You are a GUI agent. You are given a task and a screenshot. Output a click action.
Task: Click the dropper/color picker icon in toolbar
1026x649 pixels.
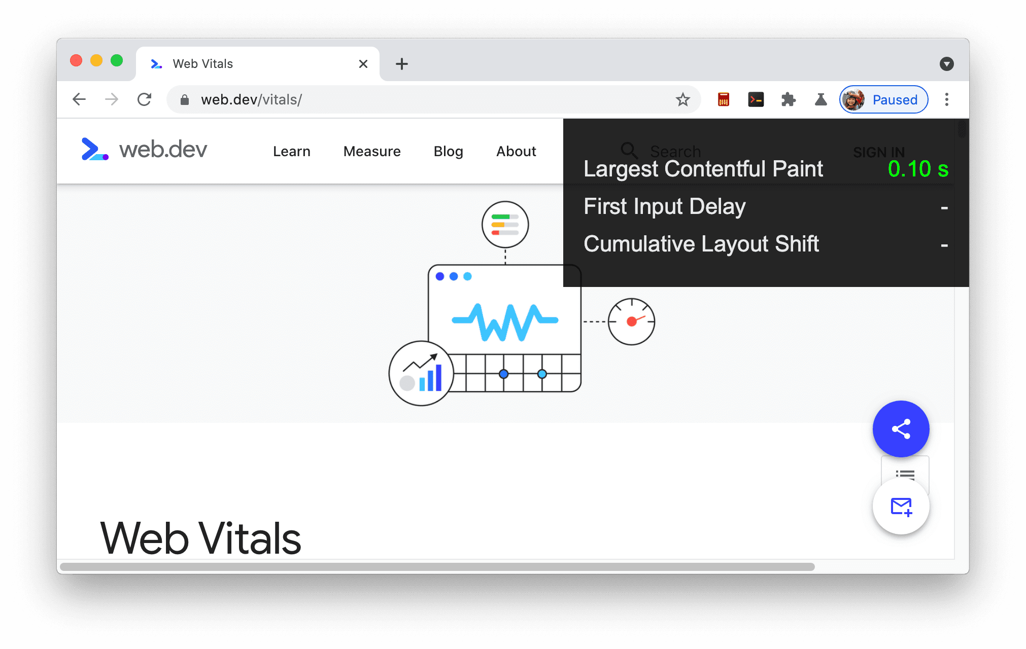pyautogui.click(x=819, y=98)
